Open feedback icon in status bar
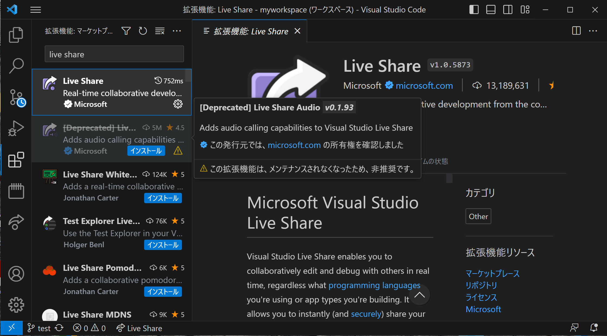This screenshot has width=607, height=336. tap(574, 328)
